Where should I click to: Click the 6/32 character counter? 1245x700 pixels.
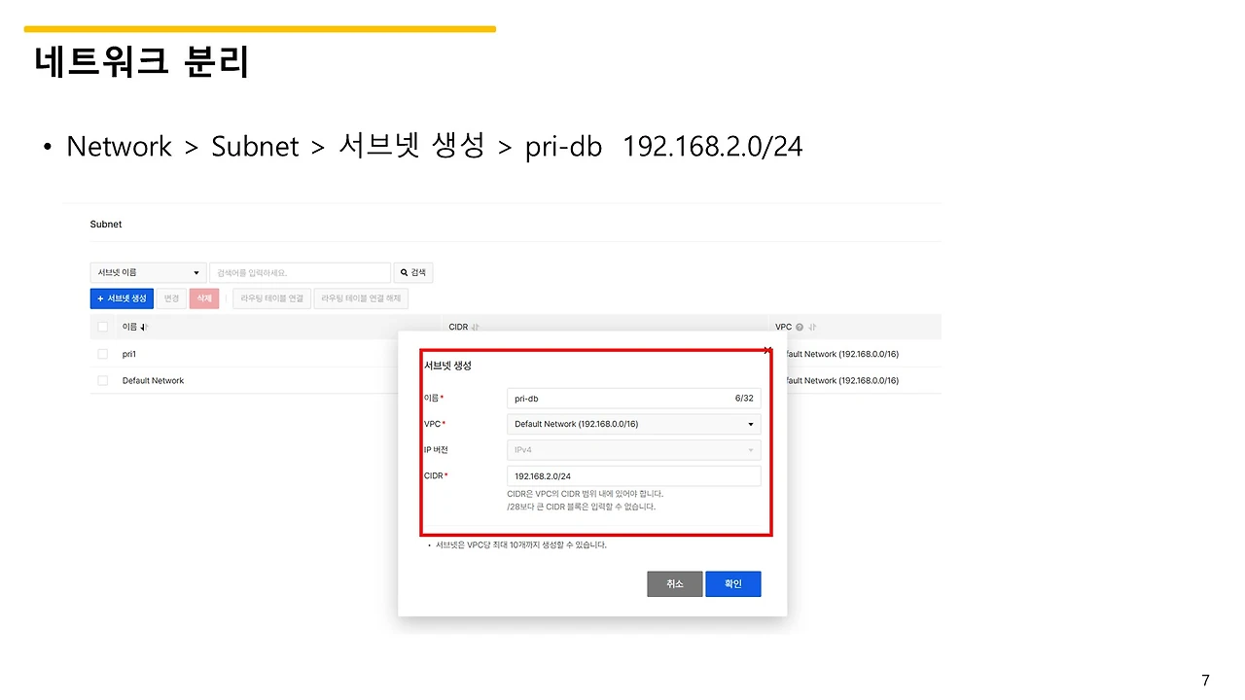744,399
